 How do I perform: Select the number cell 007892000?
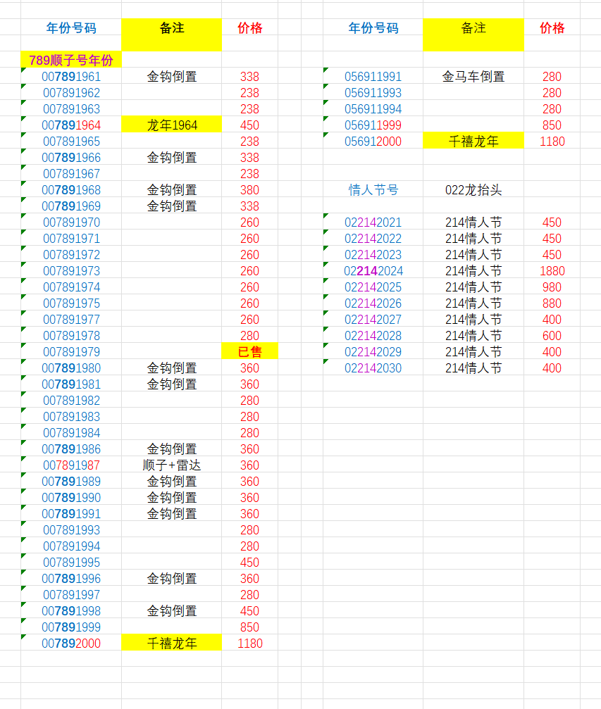[71, 644]
